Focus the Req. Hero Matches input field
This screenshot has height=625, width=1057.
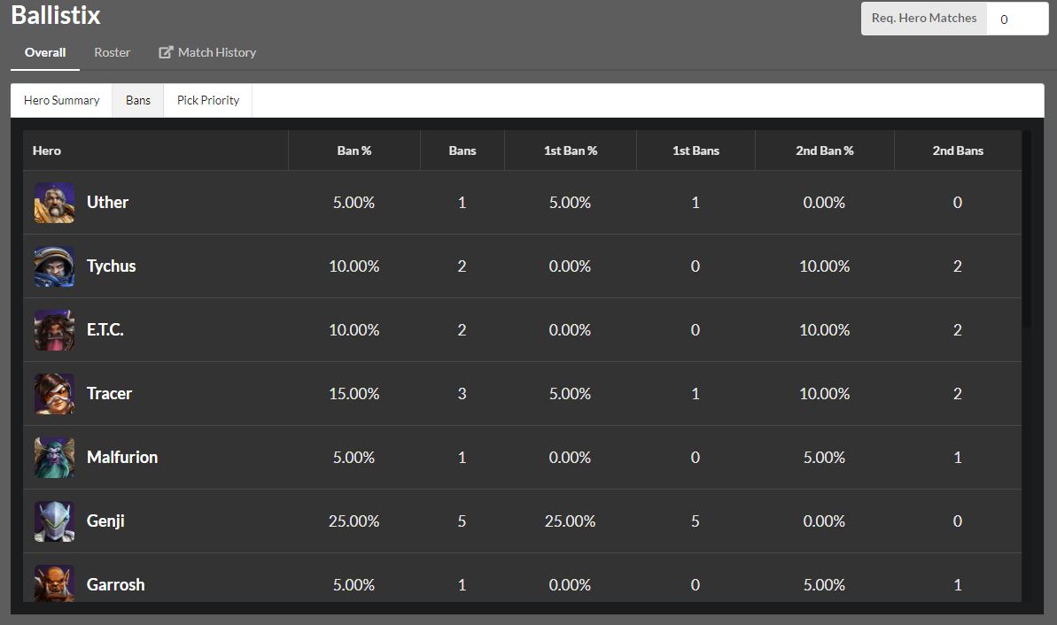click(1017, 19)
